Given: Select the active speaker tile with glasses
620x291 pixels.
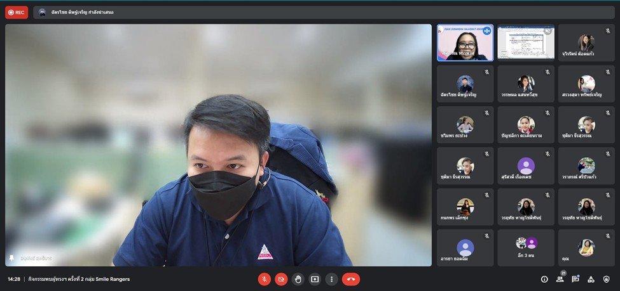Looking at the screenshot, I should [x=465, y=42].
